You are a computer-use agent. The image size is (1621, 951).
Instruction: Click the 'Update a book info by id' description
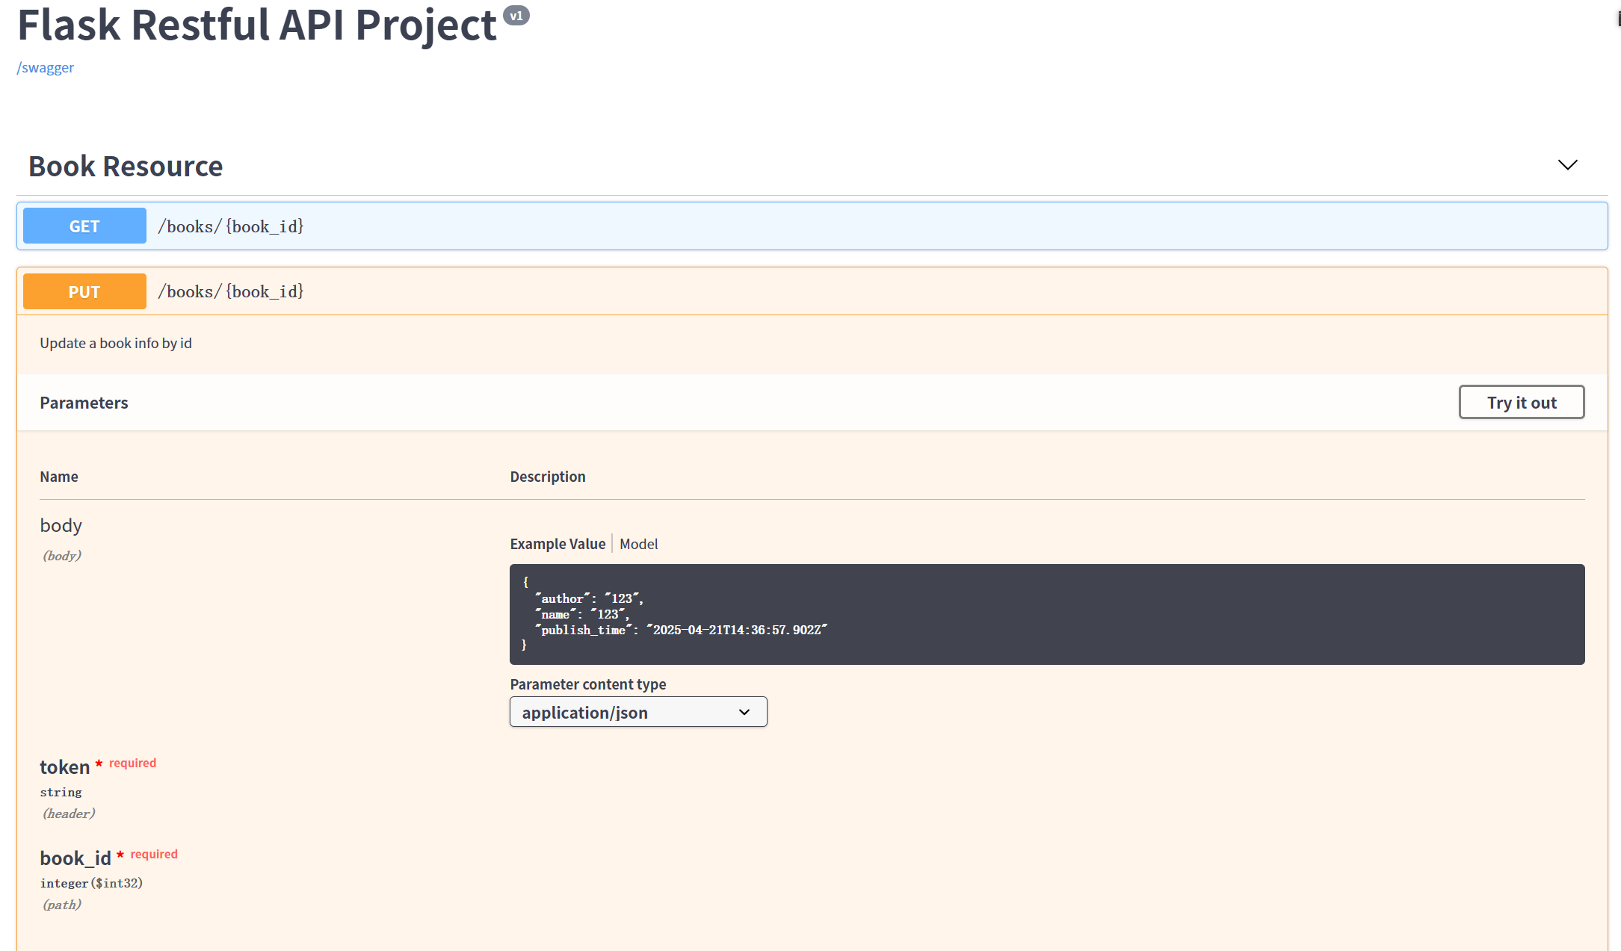[x=116, y=343]
